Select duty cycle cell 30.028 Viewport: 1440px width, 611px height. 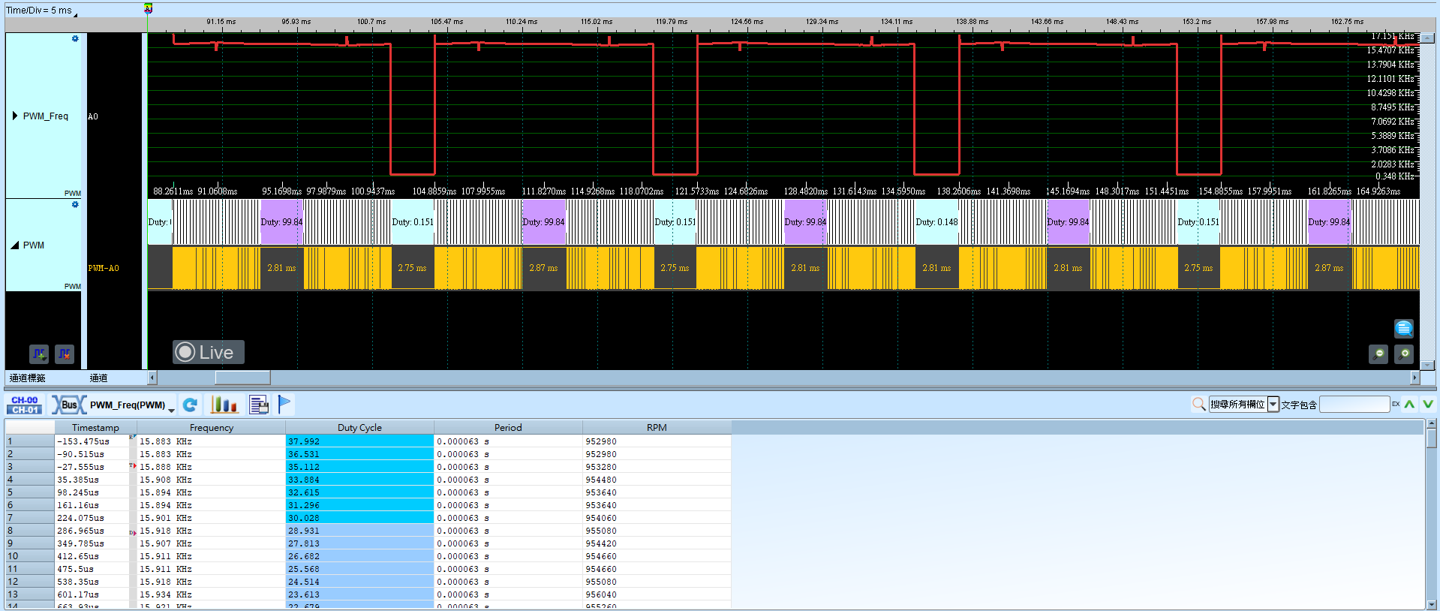[359, 518]
